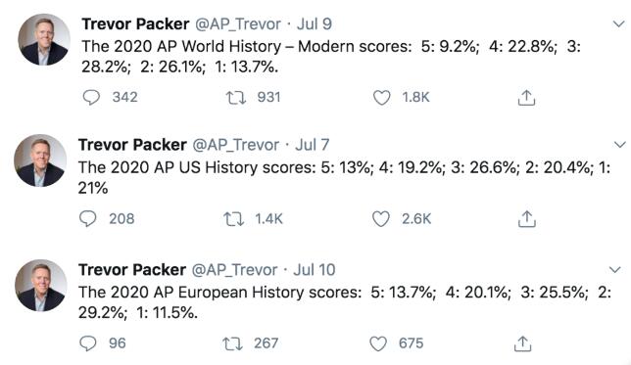Retweet the AP World History scores tweet
Viewport: 631px width, 365px height.
[236, 98]
